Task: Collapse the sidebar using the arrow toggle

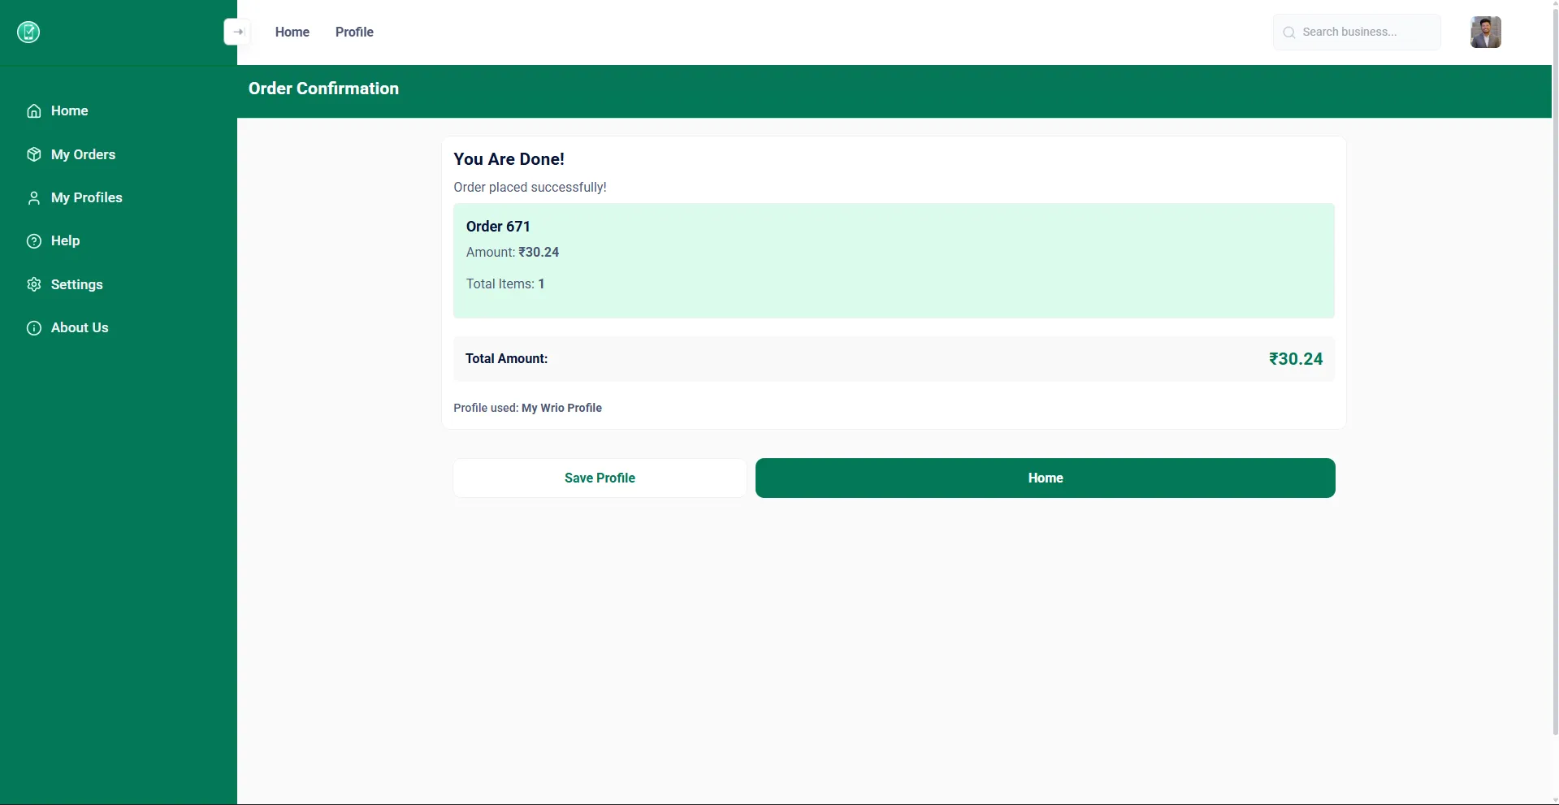Action: point(237,32)
